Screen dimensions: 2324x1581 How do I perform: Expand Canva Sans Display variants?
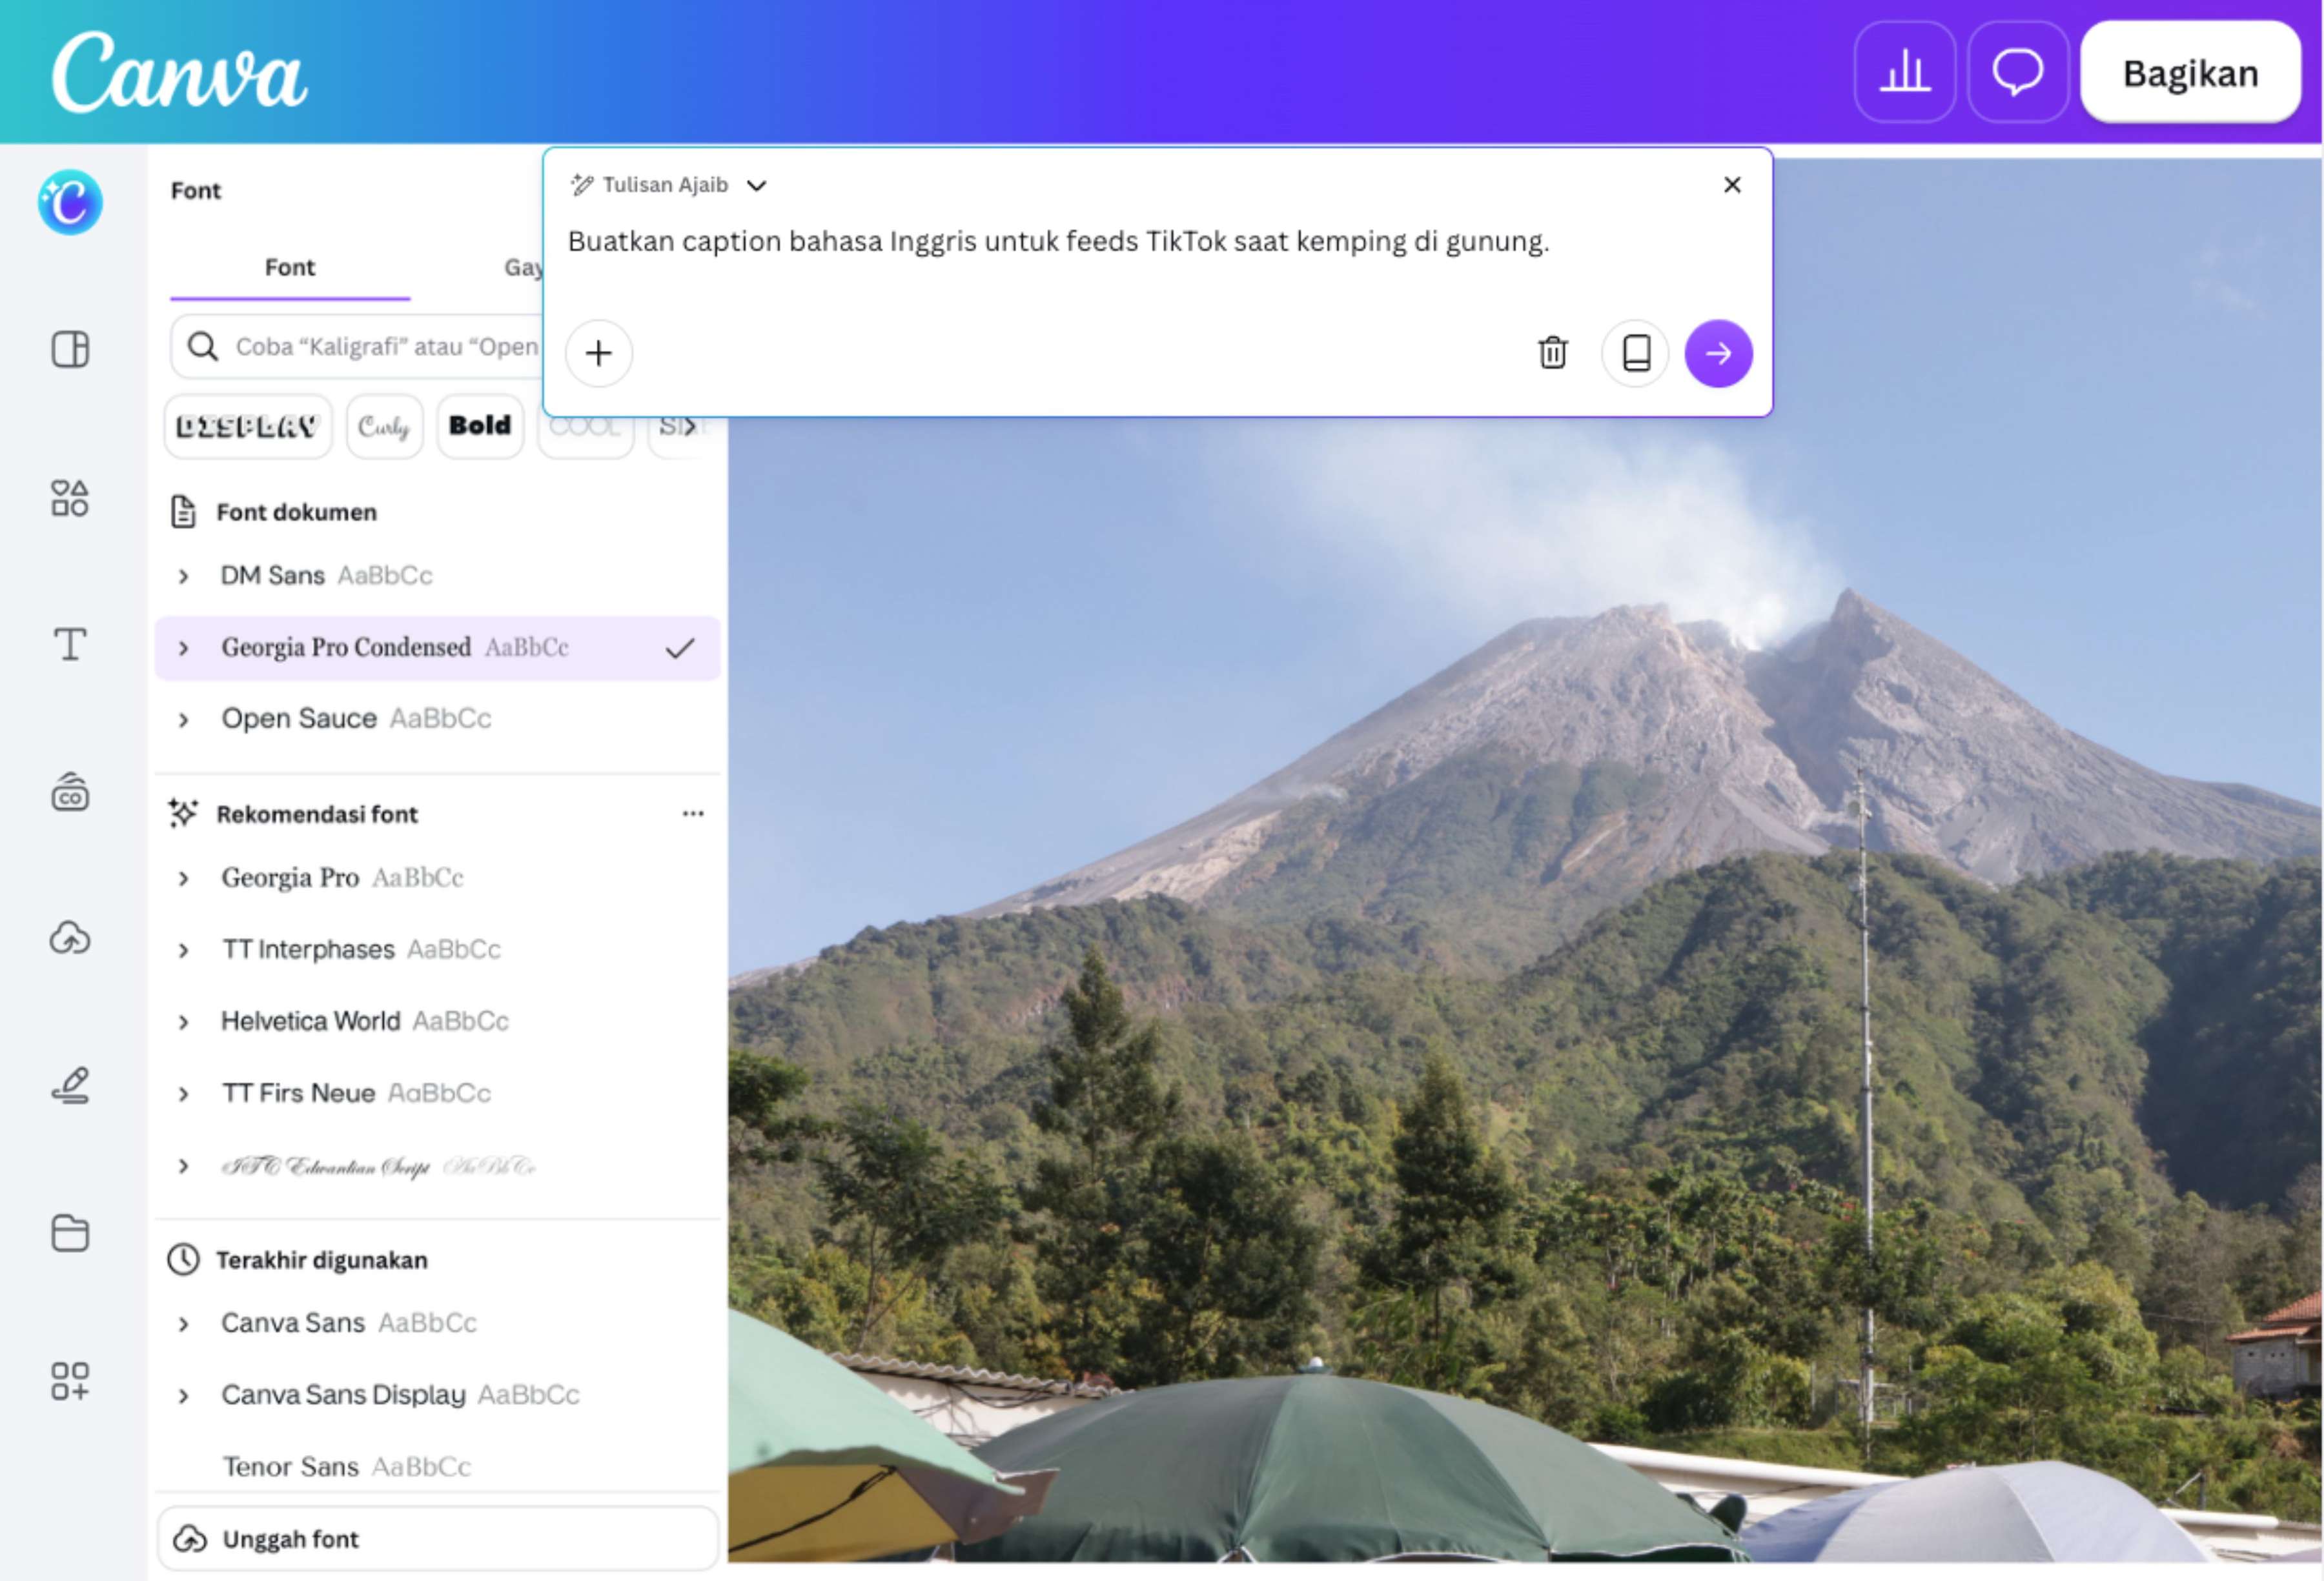click(x=183, y=1396)
